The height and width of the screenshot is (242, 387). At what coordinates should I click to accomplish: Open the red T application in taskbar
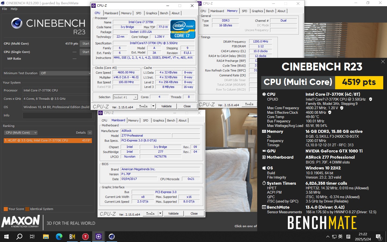(85, 237)
